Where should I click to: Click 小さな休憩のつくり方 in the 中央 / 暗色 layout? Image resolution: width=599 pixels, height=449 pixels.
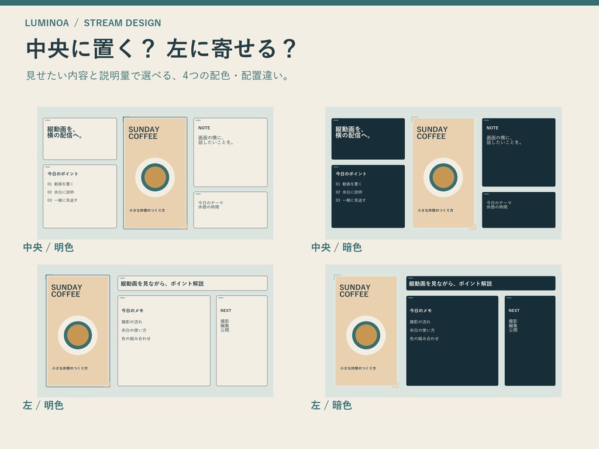435,210
